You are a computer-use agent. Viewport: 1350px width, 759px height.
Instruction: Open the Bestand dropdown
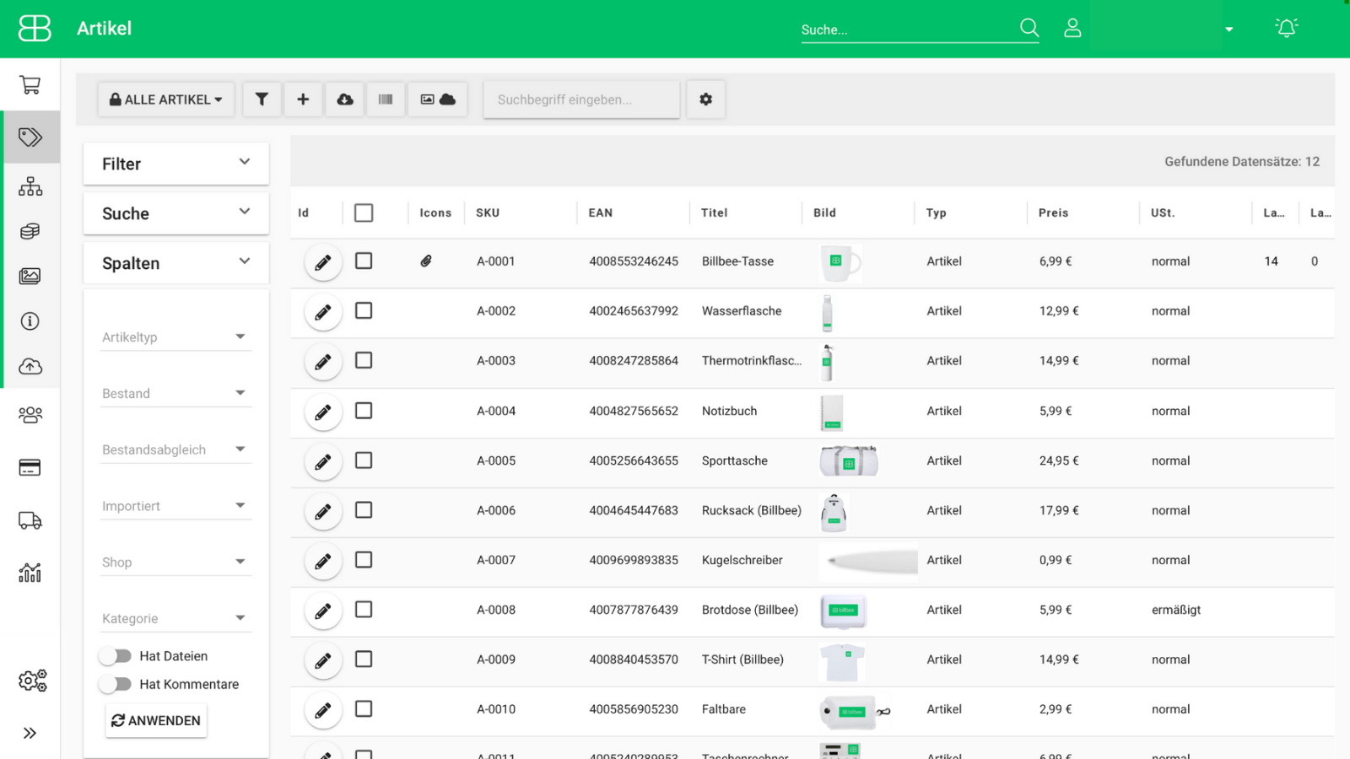176,393
